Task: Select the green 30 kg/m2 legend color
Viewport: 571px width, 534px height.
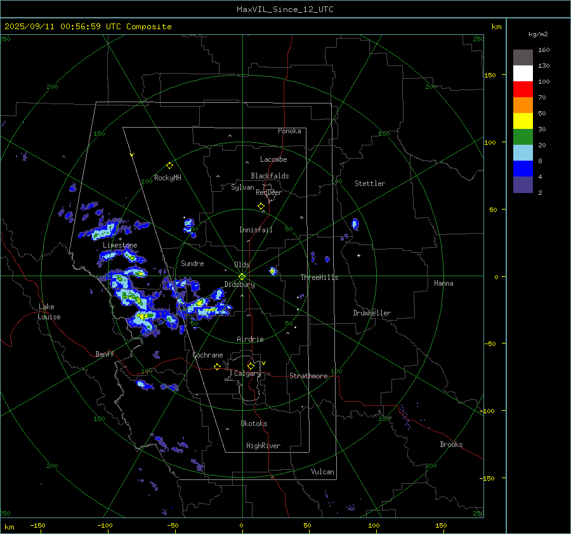Action: pyautogui.click(x=523, y=137)
